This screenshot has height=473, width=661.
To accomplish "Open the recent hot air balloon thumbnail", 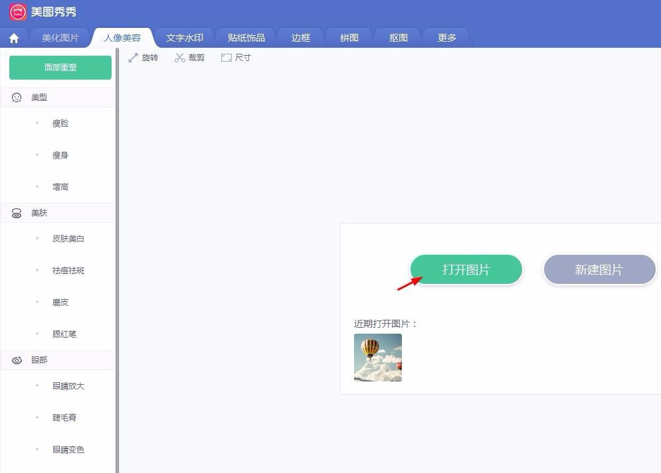I will click(x=378, y=358).
